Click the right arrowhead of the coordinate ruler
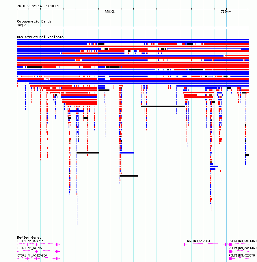The width and height of the screenshot is (257, 262). tap(248, 9)
